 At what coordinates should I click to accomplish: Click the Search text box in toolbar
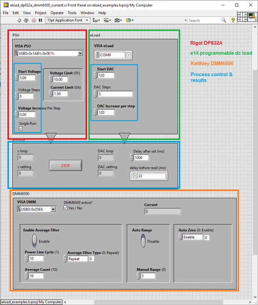[x=204, y=20]
